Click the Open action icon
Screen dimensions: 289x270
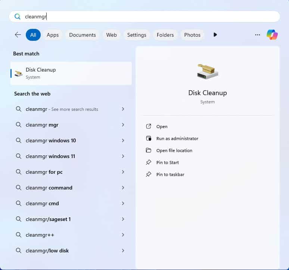pos(149,127)
